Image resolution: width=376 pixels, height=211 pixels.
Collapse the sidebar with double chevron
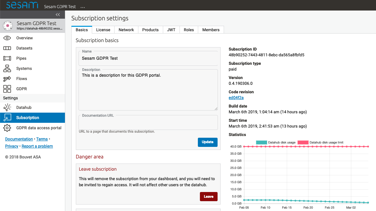click(x=58, y=15)
